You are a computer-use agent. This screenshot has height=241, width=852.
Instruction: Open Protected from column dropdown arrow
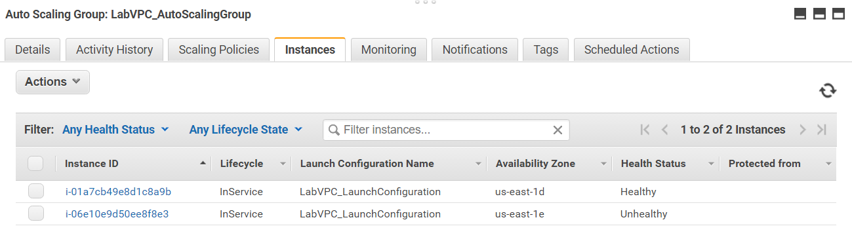[x=828, y=164]
